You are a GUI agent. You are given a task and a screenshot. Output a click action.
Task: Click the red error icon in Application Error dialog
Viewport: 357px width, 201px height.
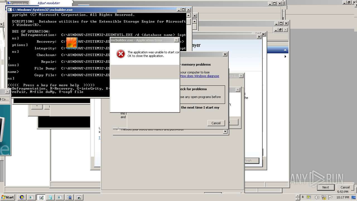coord(121,54)
